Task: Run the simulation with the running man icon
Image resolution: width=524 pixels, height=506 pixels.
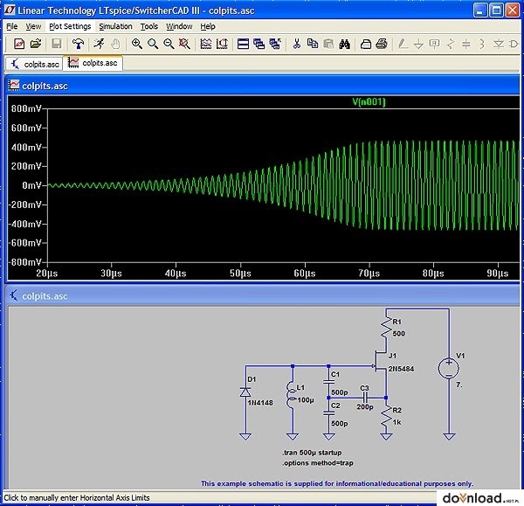Action: [99, 44]
